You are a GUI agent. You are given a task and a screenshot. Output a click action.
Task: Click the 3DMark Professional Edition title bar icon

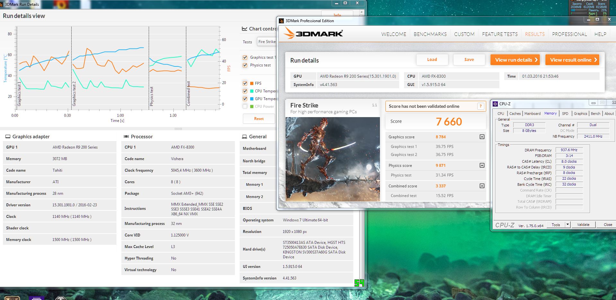coord(281,21)
